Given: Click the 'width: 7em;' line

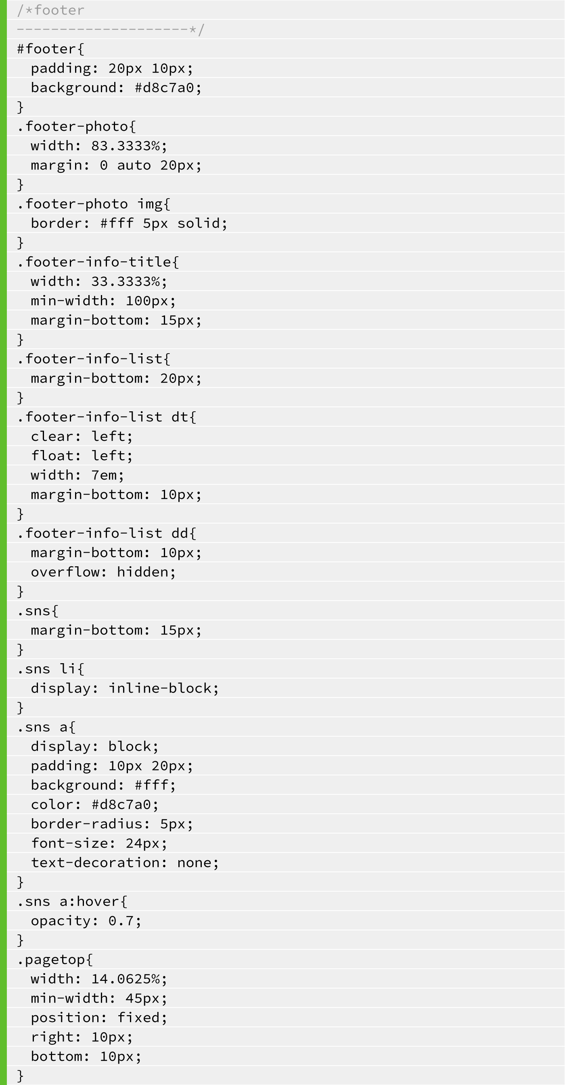Looking at the screenshot, I should click(77, 475).
